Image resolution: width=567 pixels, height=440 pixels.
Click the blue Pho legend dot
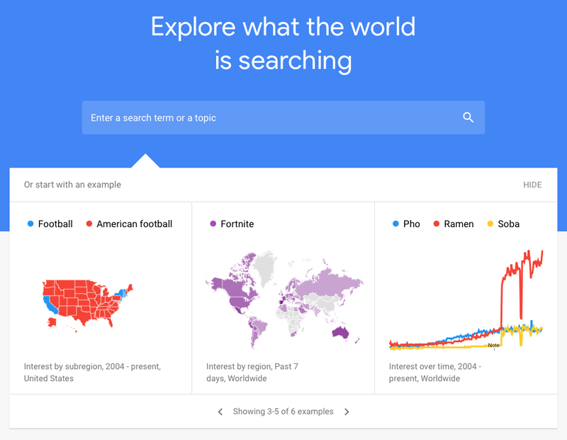click(x=395, y=224)
